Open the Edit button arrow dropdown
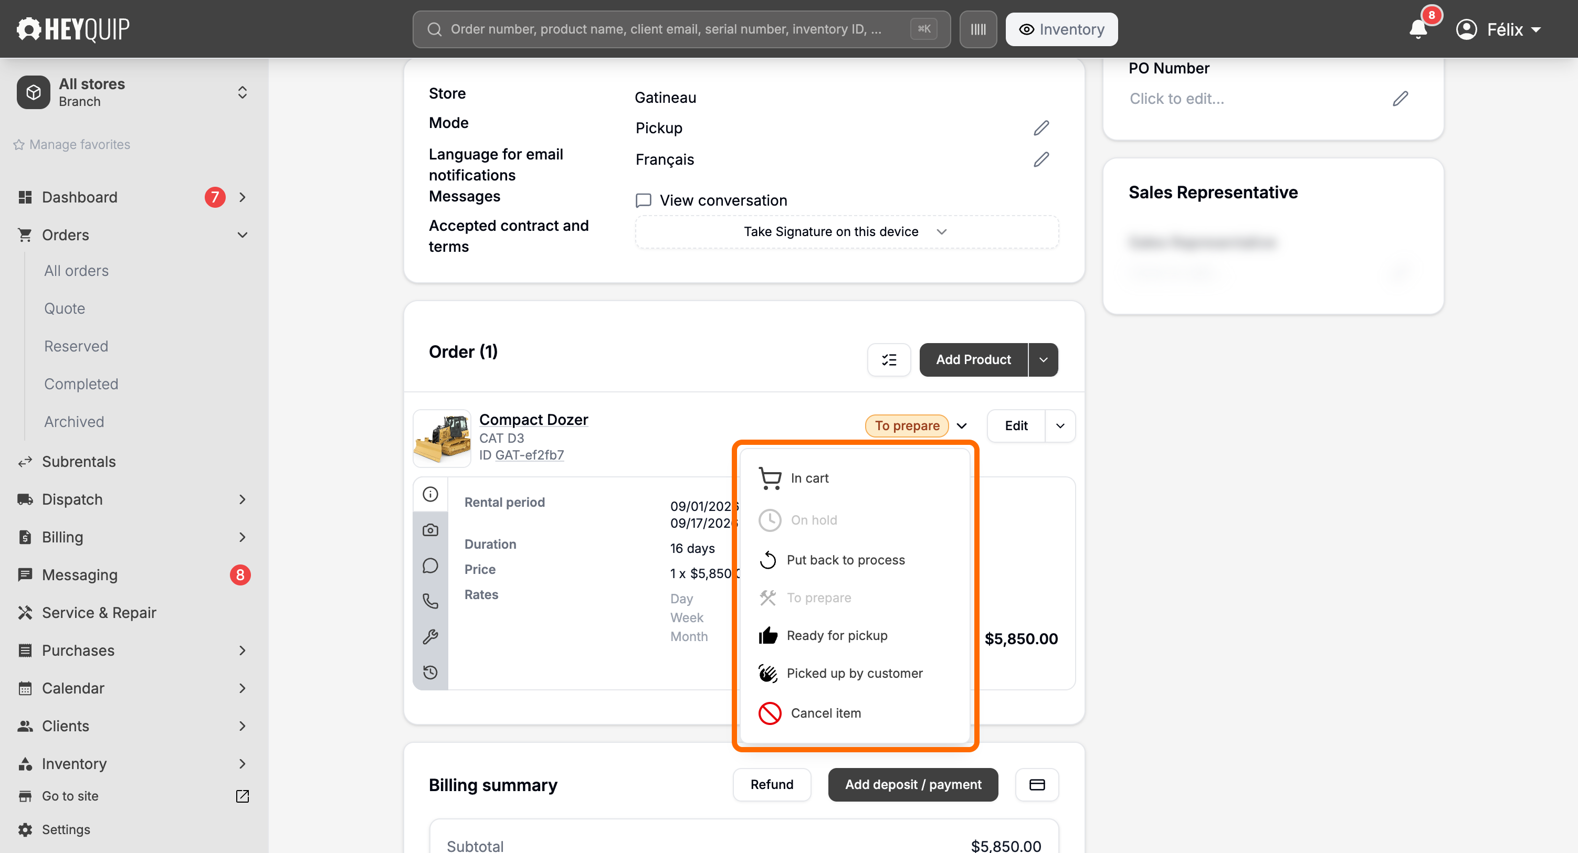Viewport: 1578px width, 853px height. 1060,426
